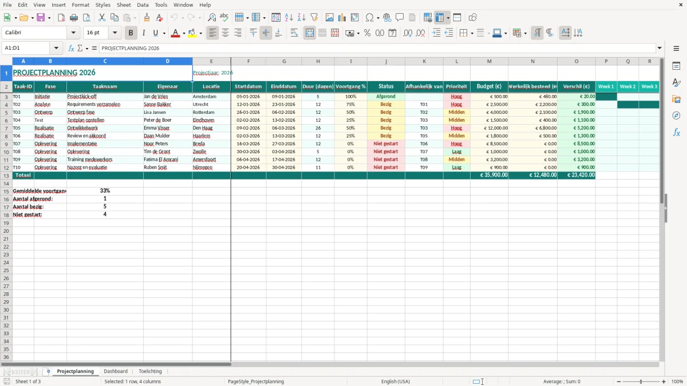Click Clear Direct Formatting icon
687x386 pixels.
coord(160,18)
